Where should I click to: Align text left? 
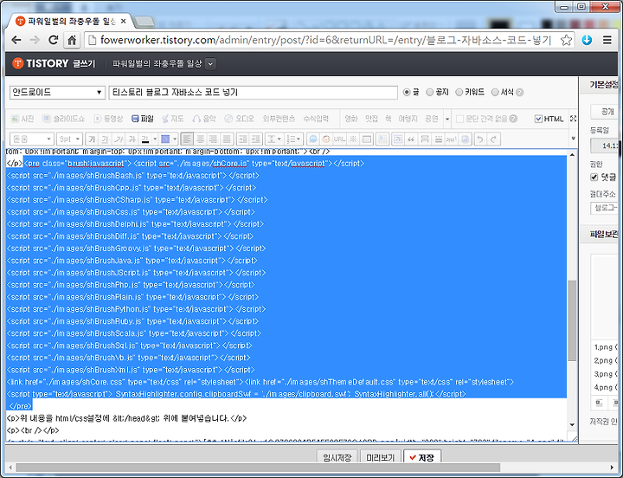tap(187, 139)
